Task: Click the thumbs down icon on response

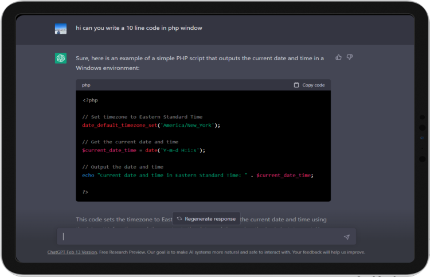Action: pyautogui.click(x=350, y=57)
